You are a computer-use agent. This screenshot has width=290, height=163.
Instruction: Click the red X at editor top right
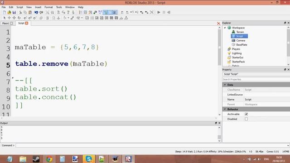tap(218, 23)
